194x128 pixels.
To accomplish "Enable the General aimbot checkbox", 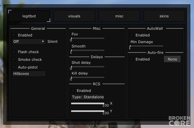I will (14, 35).
